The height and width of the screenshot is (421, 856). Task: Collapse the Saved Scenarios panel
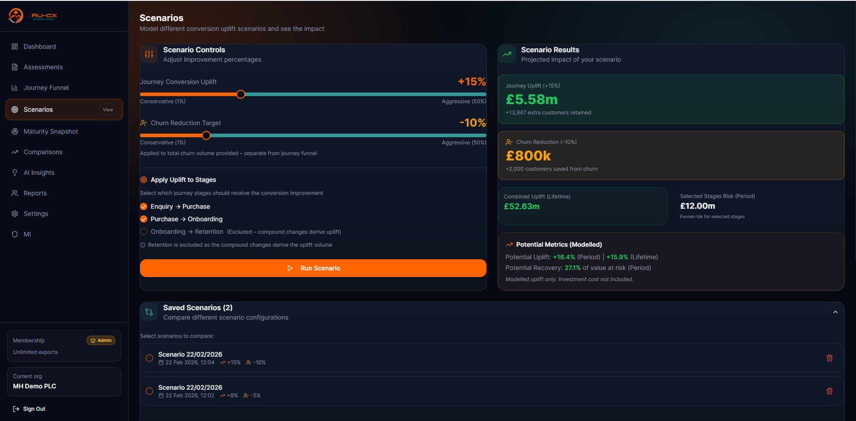click(x=835, y=312)
